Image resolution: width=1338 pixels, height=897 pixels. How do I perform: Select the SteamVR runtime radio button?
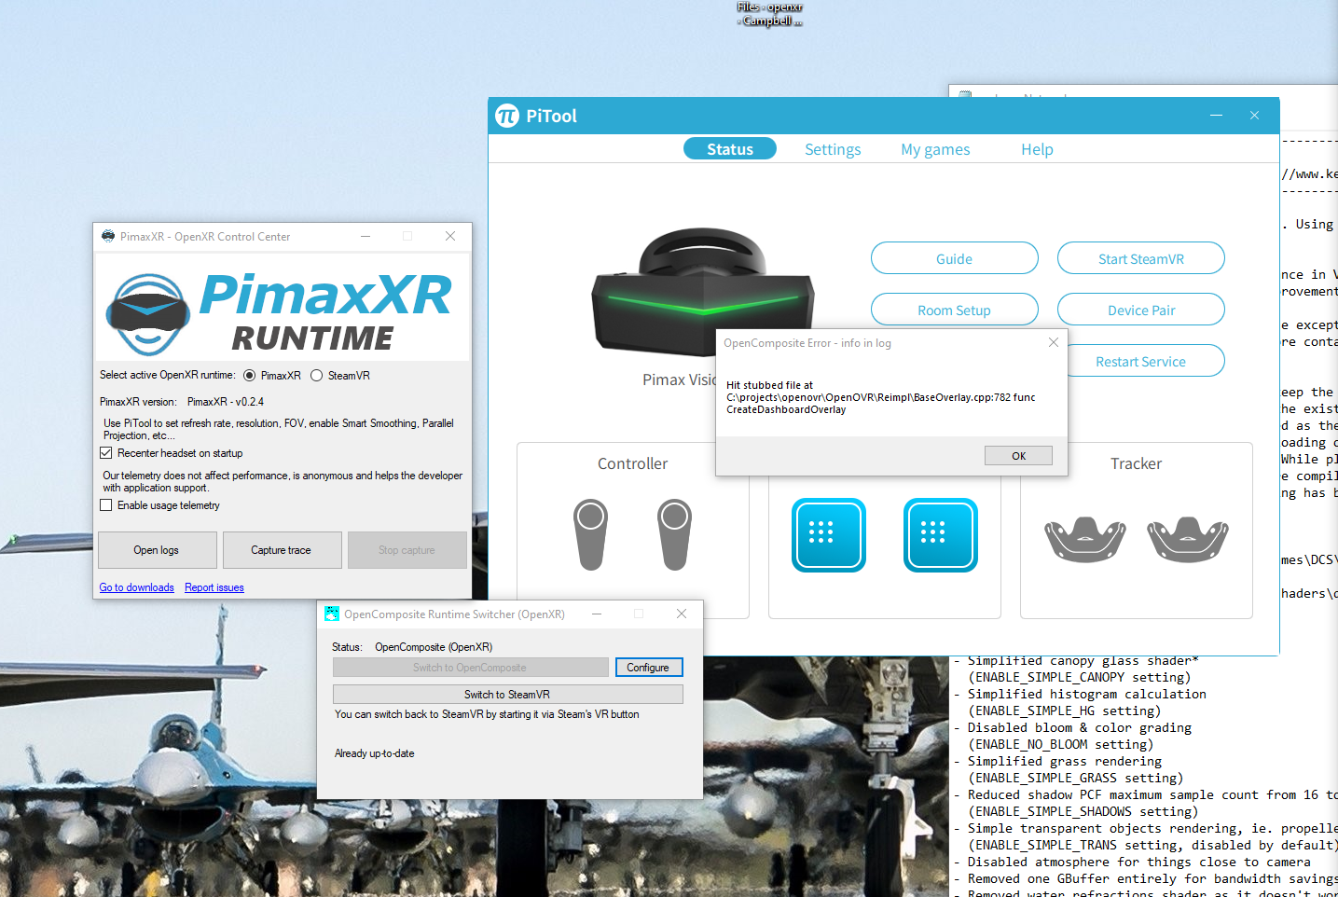pos(316,376)
